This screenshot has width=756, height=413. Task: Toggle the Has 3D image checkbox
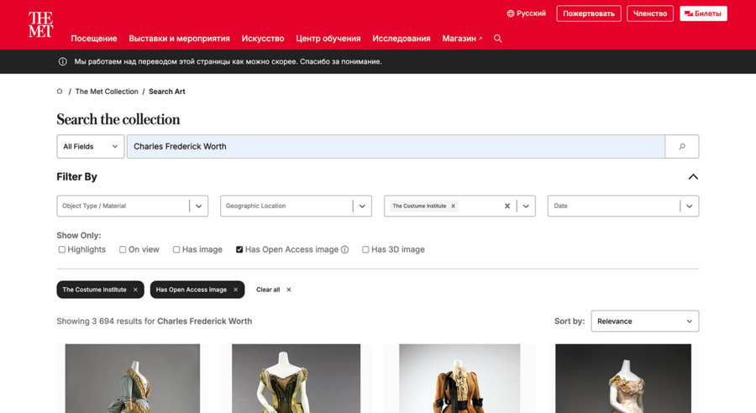click(365, 249)
